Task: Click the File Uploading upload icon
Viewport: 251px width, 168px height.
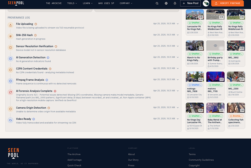Action: pos(10,25)
